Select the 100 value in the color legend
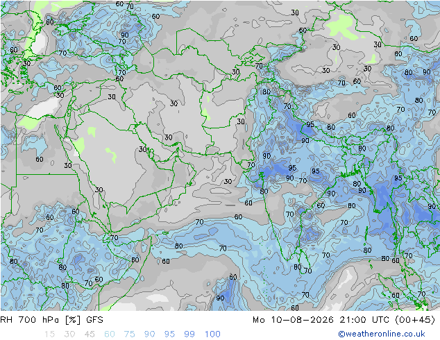The image size is (440, 340). coord(212,334)
